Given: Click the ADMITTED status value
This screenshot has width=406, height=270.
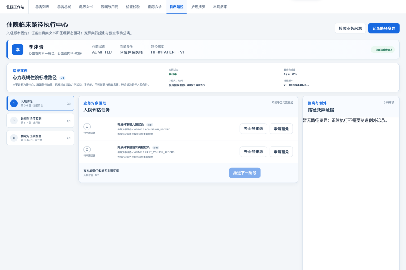Looking at the screenshot, I should click(102, 52).
